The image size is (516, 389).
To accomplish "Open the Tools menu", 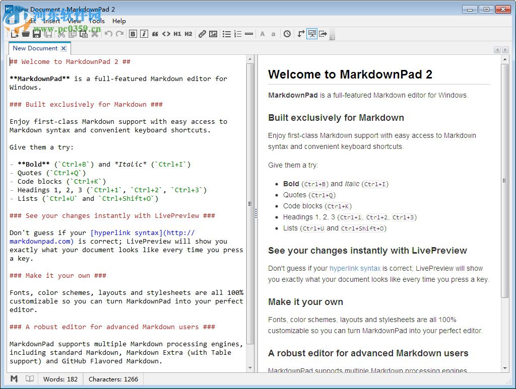I will click(x=97, y=21).
